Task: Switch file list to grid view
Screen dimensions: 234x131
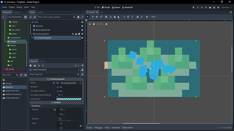Action: click(25, 75)
